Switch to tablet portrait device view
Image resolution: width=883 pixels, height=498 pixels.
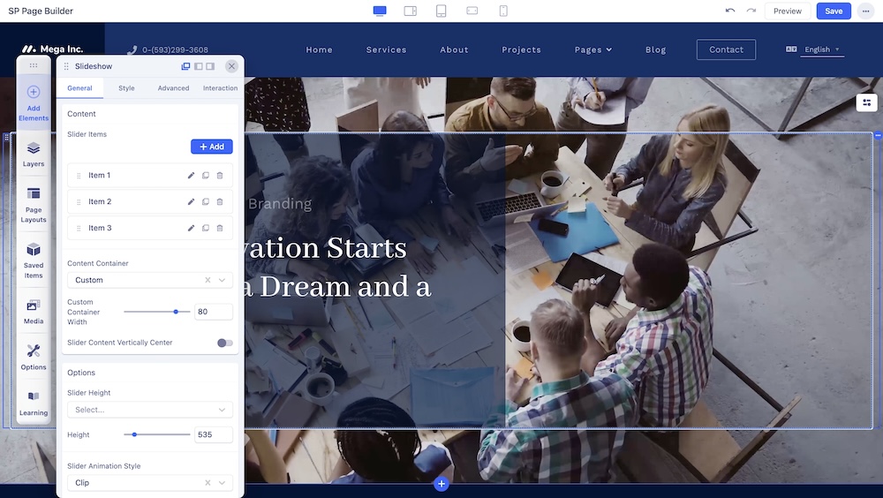441,11
